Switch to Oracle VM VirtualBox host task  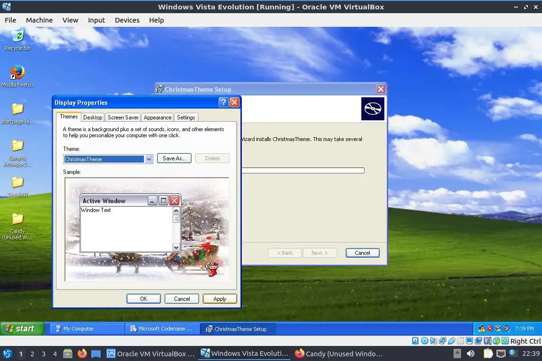151,354
